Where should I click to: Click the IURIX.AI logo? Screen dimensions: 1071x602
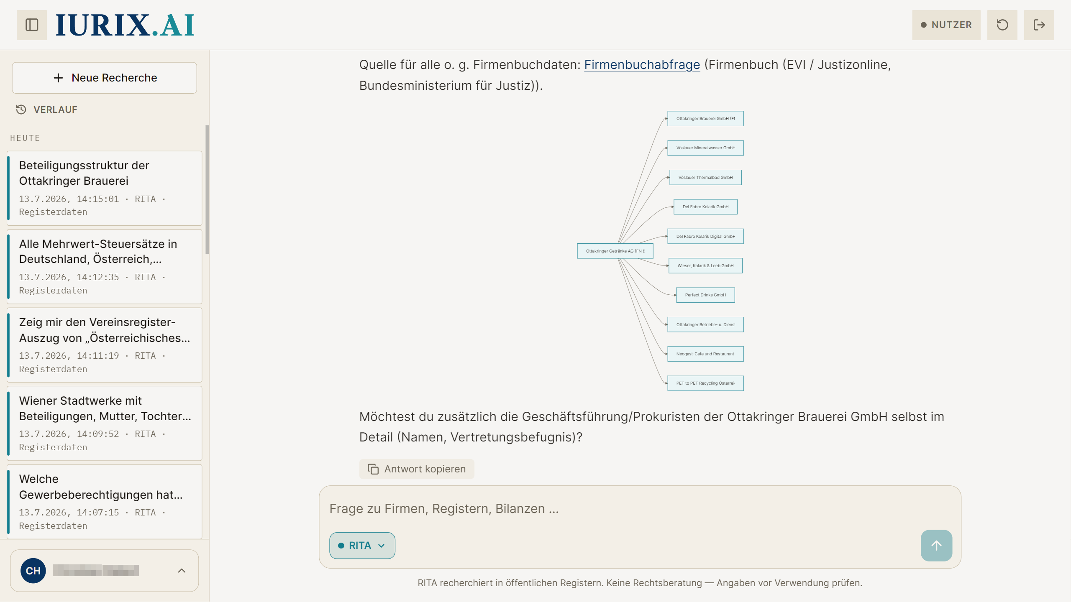coord(125,25)
